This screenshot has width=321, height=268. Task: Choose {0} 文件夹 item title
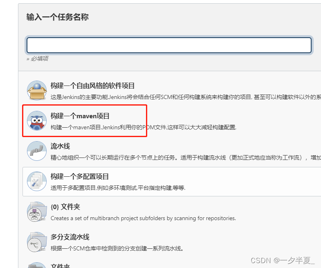point(65,207)
